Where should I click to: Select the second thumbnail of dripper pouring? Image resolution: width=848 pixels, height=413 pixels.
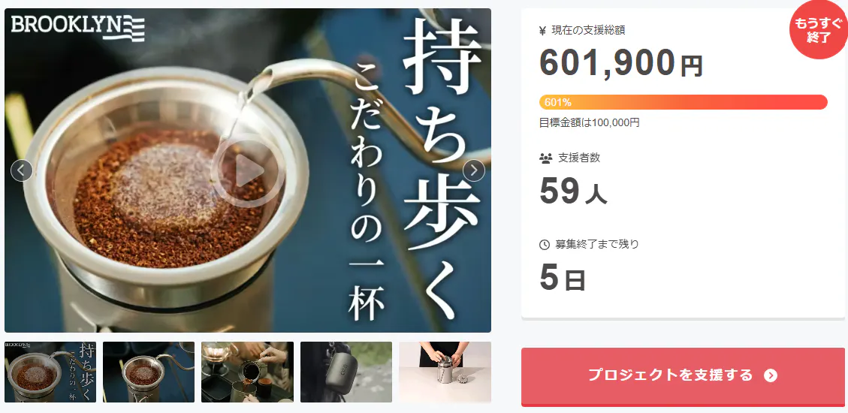pyautogui.click(x=149, y=372)
